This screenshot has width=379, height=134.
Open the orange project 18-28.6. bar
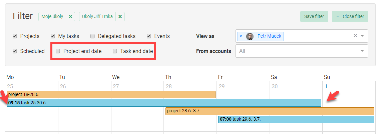pyautogui.click(x=111, y=95)
